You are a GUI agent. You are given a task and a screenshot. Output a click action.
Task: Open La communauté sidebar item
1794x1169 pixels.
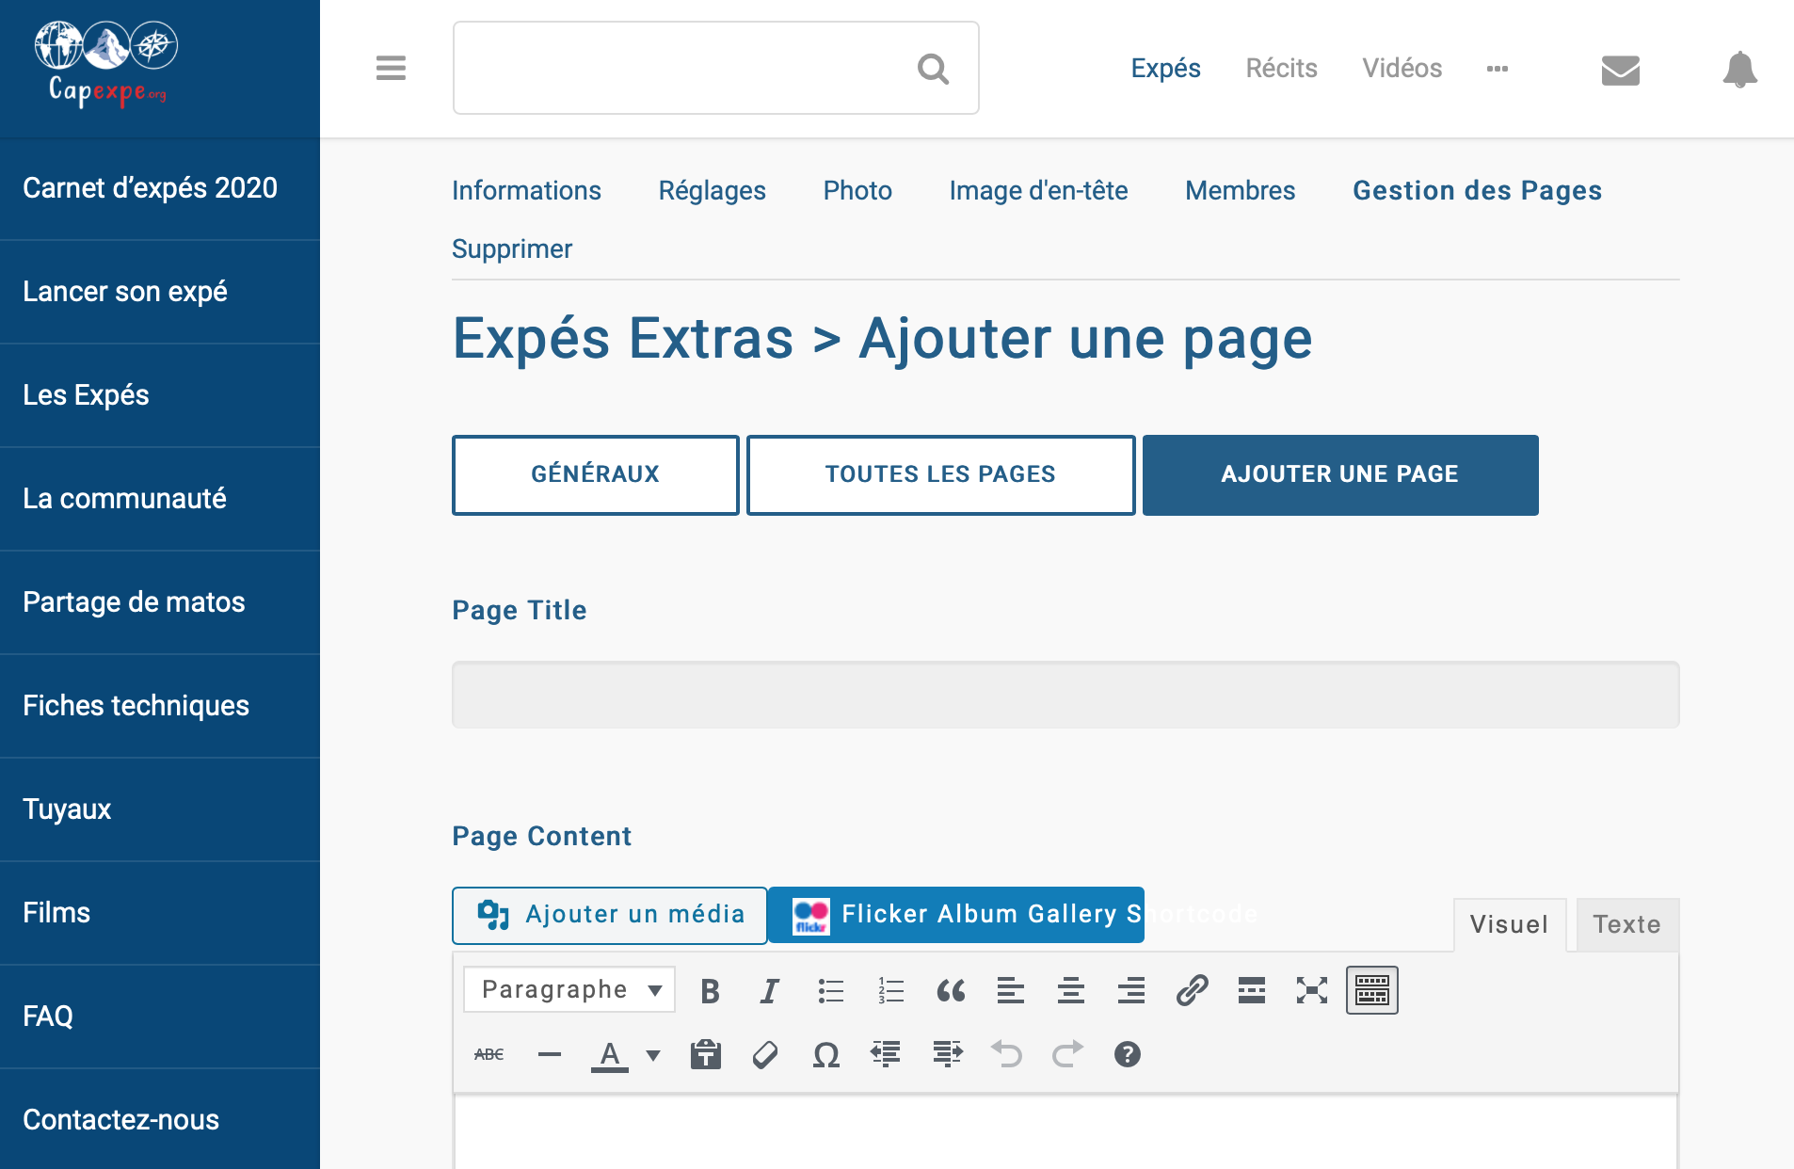click(160, 499)
